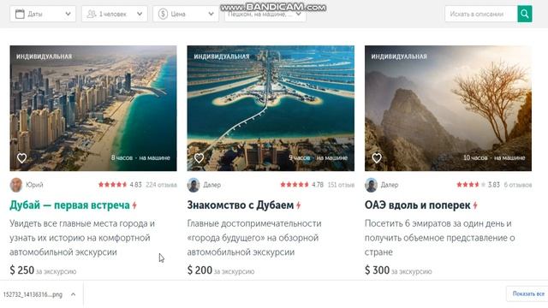Open the Dubai skyline beach tour photo
The width and height of the screenshot is (548, 308).
(x=93, y=109)
